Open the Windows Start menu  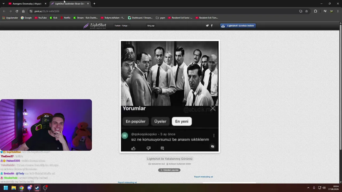pyautogui.click(x=6, y=188)
